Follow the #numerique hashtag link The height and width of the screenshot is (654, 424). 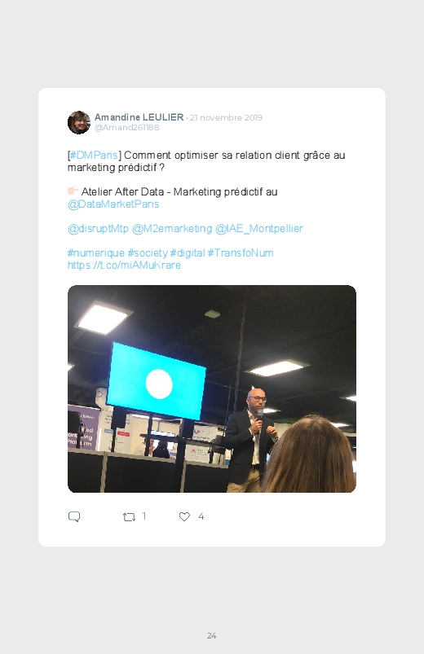tap(95, 252)
